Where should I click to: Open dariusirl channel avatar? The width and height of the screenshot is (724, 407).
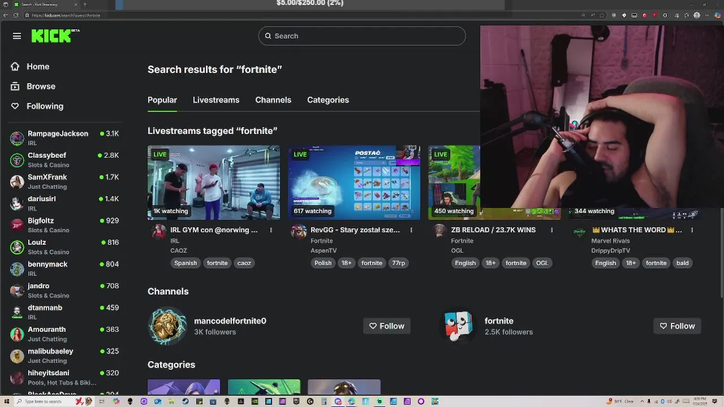click(18, 203)
